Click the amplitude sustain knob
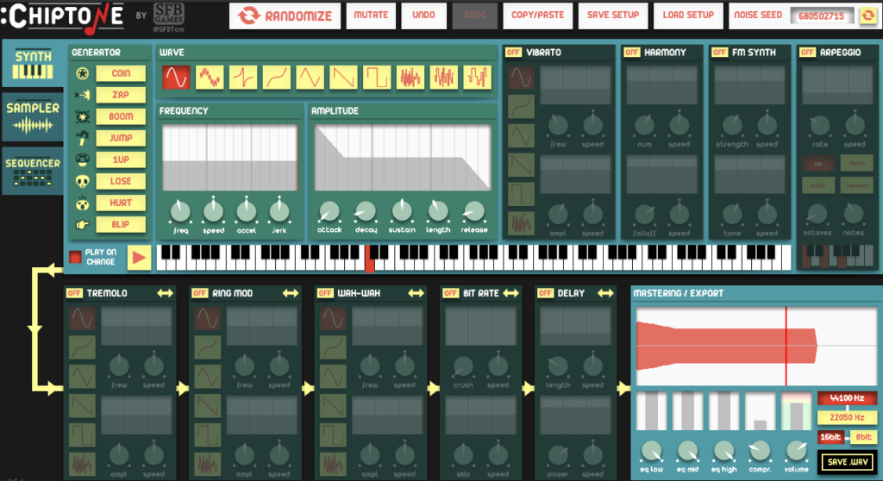The image size is (883, 481). click(x=402, y=210)
